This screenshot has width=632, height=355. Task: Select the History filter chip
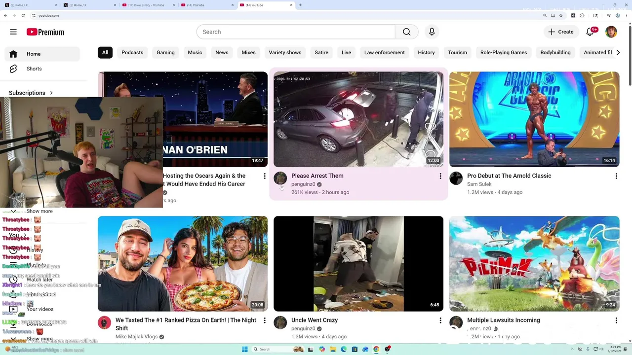[x=426, y=52]
